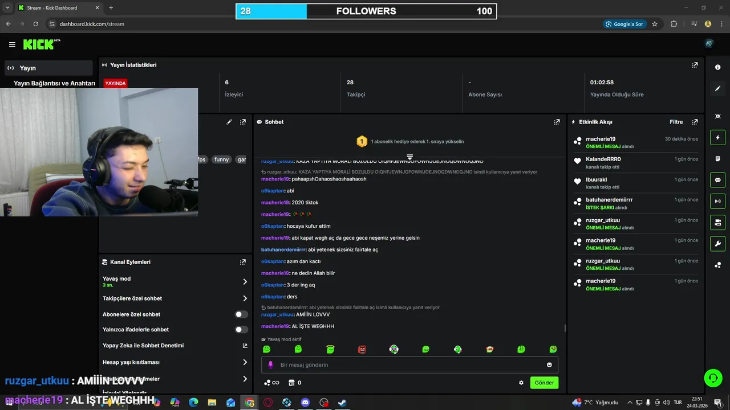This screenshot has width=730, height=410.
Task: Select the funny stream tag
Action: (221, 159)
